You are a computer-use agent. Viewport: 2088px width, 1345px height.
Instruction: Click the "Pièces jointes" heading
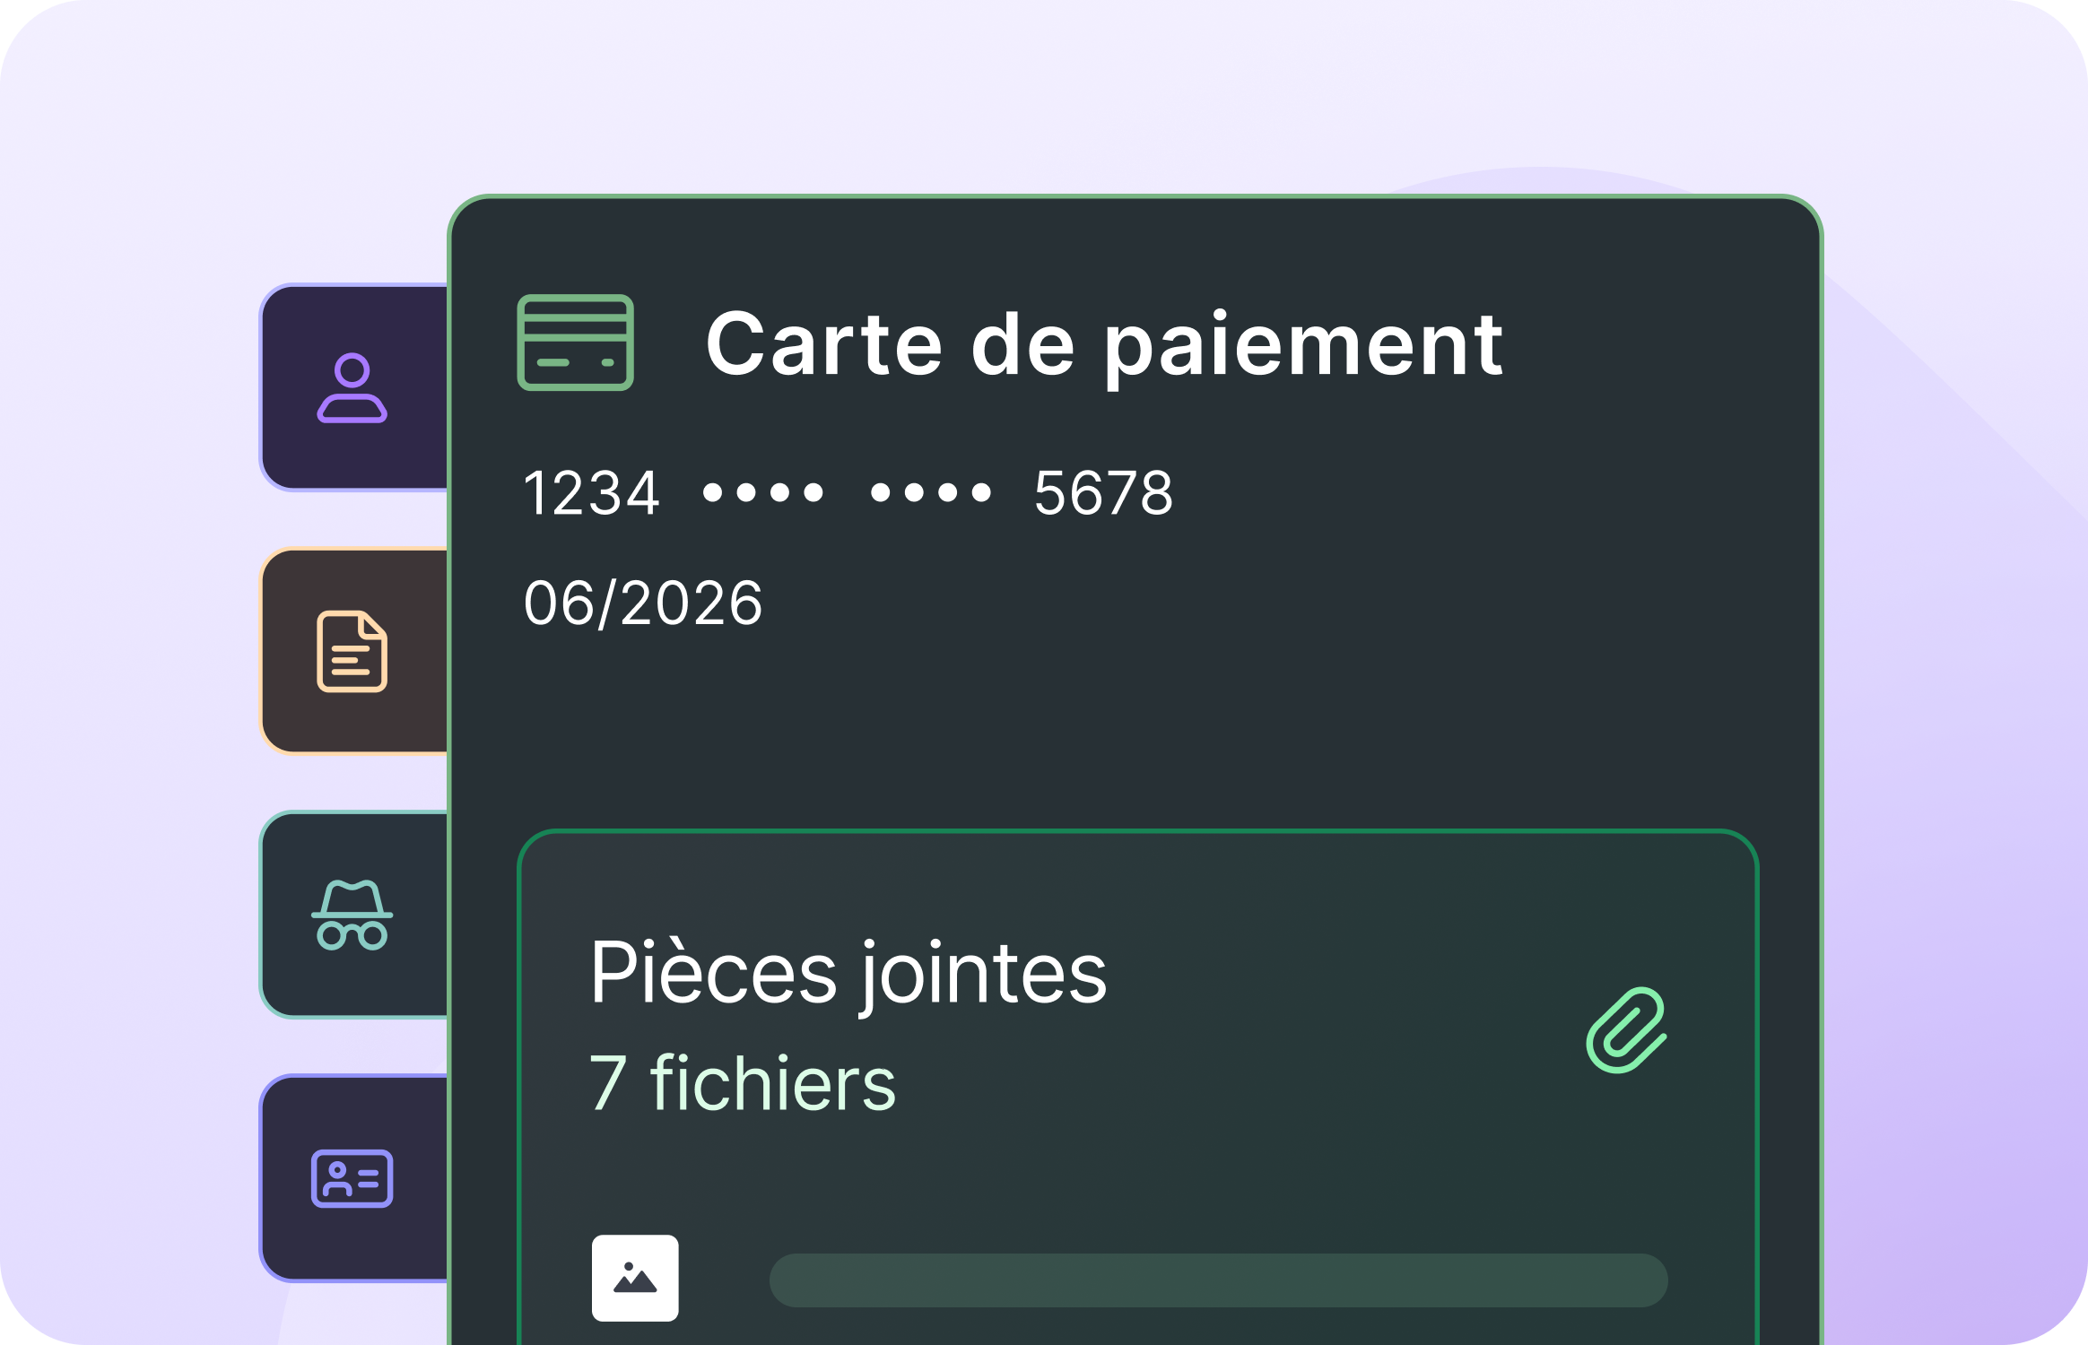pyautogui.click(x=848, y=974)
